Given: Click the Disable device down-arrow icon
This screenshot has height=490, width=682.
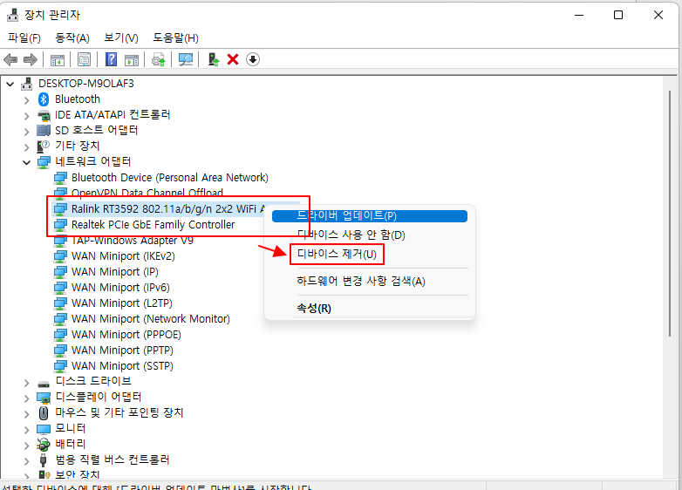Looking at the screenshot, I should 253,59.
